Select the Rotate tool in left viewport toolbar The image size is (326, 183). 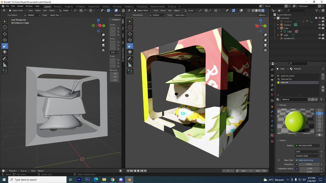point(5,40)
